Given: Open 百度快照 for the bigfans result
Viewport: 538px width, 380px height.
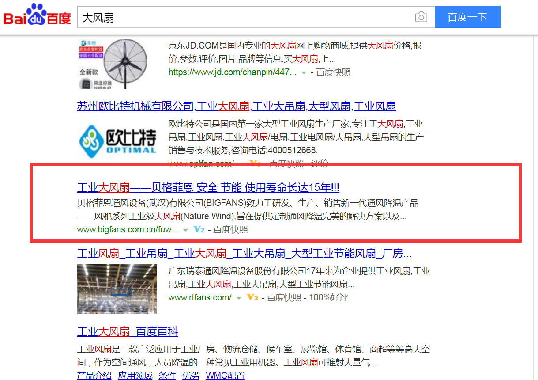Looking at the screenshot, I should click(x=230, y=230).
